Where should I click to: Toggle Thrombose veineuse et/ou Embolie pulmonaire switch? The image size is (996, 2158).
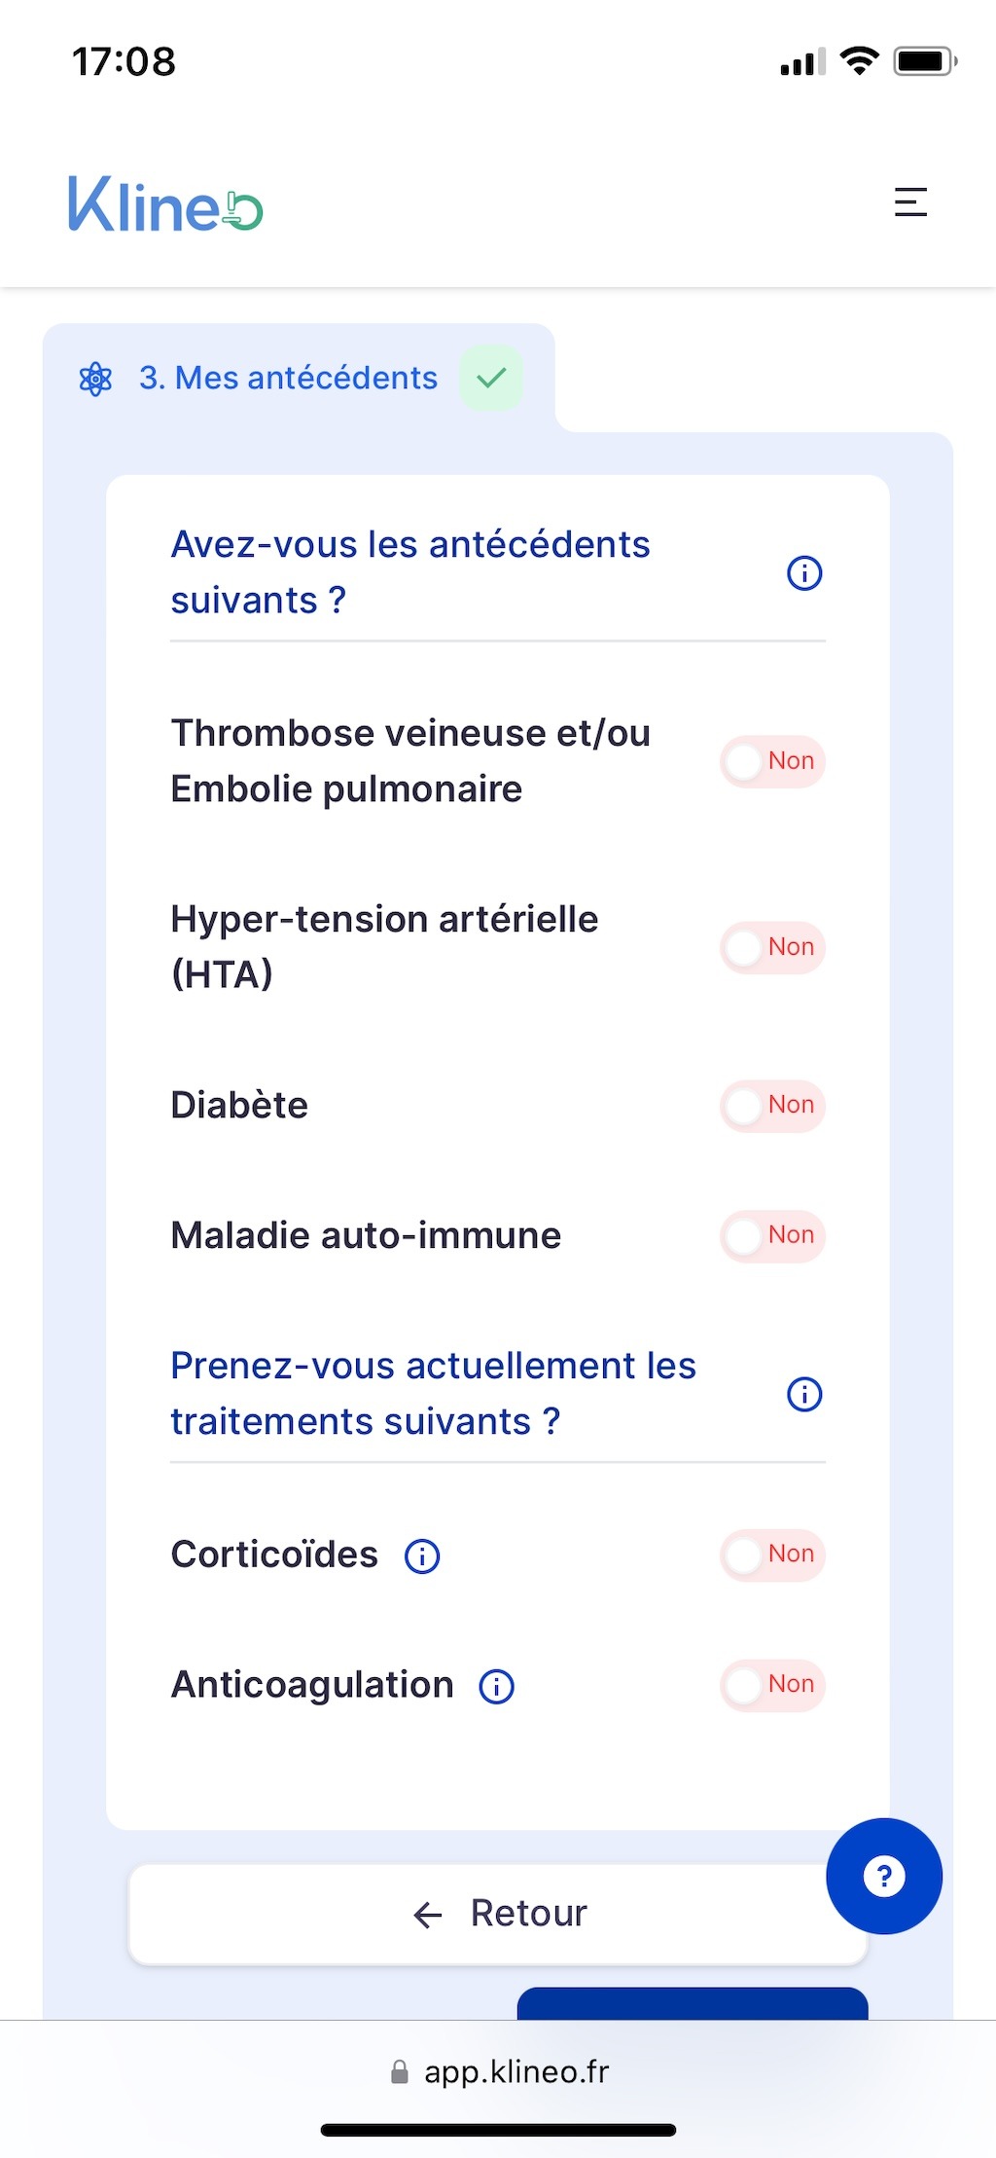(x=772, y=761)
